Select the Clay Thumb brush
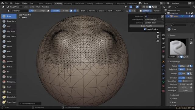The image size is (195, 110). tap(9, 36)
